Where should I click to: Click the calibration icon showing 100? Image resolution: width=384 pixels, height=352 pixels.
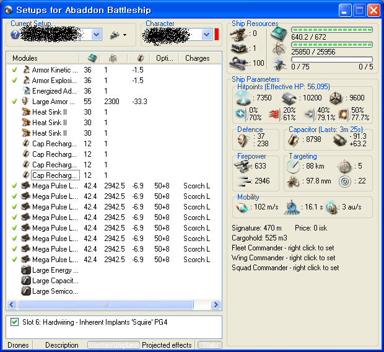[239, 63]
